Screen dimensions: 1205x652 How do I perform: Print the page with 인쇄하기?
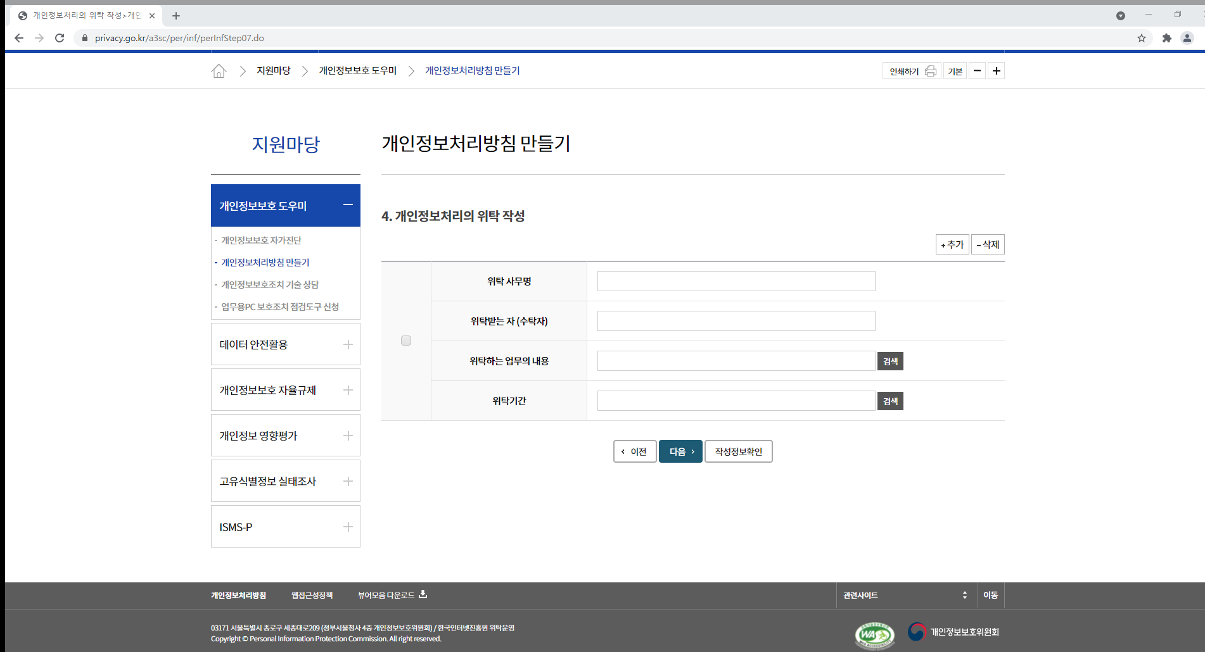tap(912, 71)
